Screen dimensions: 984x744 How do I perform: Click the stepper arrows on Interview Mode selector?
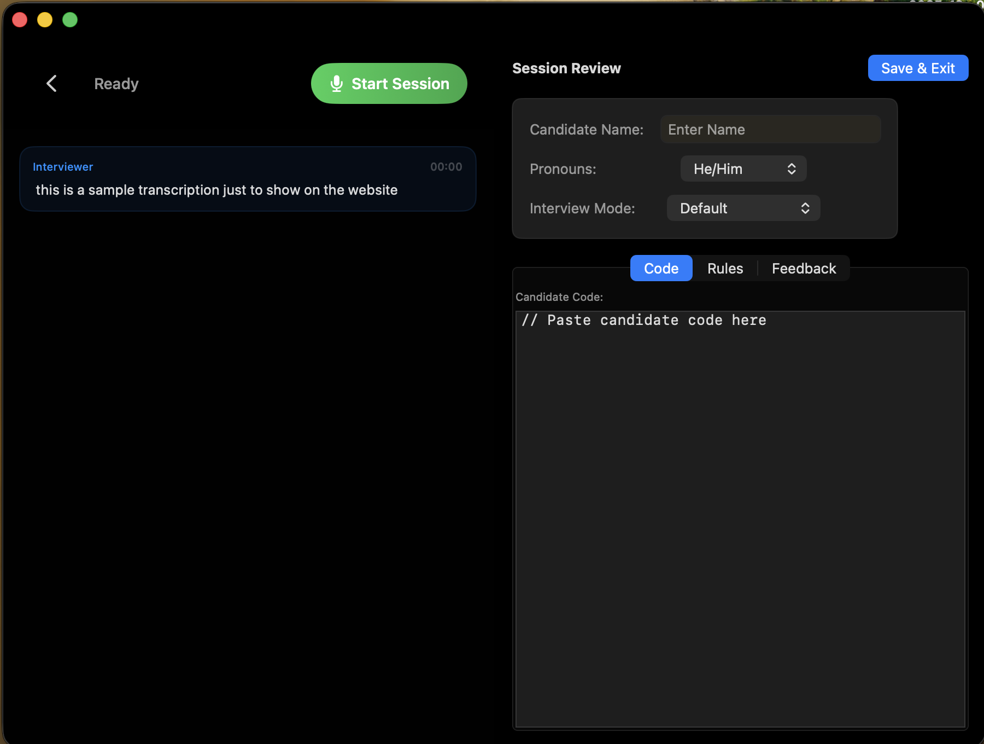pyautogui.click(x=805, y=208)
